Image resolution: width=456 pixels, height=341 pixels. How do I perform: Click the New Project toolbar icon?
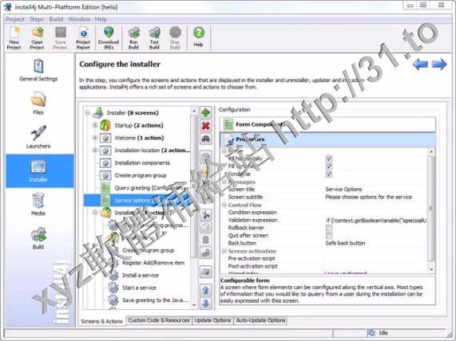(x=14, y=38)
